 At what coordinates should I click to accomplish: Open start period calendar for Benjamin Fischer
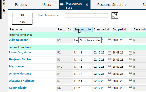pos(109,60)
